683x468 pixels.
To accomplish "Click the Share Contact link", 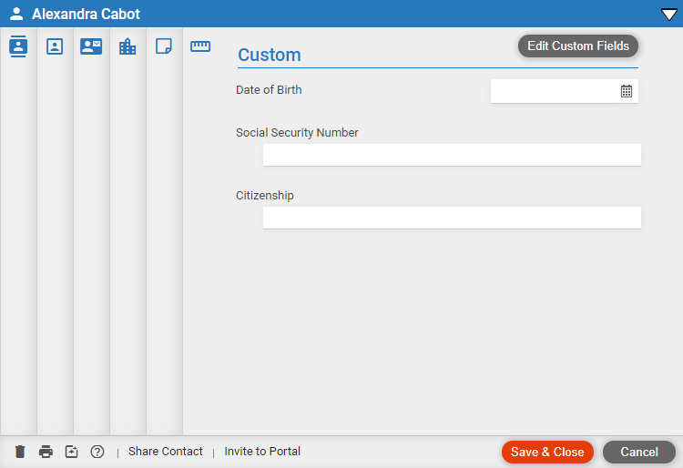I will (166, 452).
